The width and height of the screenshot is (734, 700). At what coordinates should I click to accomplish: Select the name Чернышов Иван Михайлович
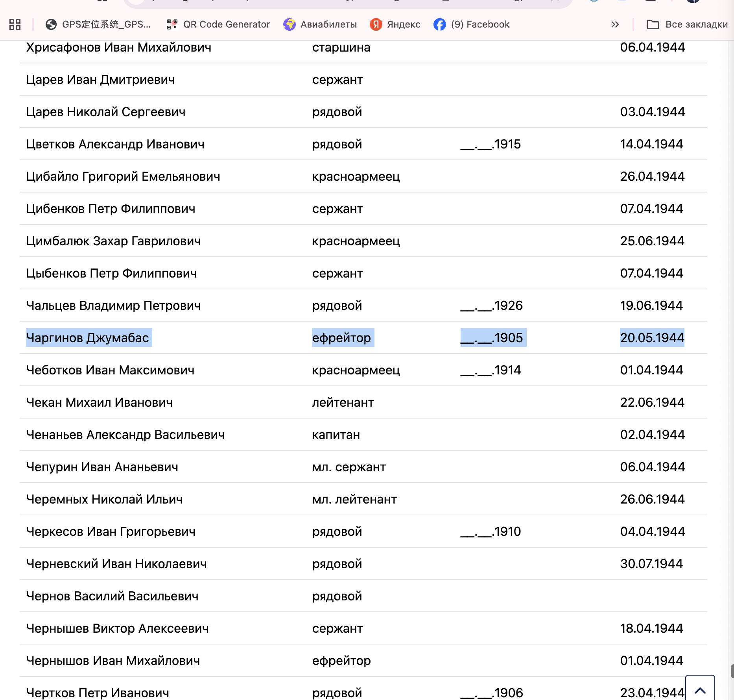[x=113, y=661]
